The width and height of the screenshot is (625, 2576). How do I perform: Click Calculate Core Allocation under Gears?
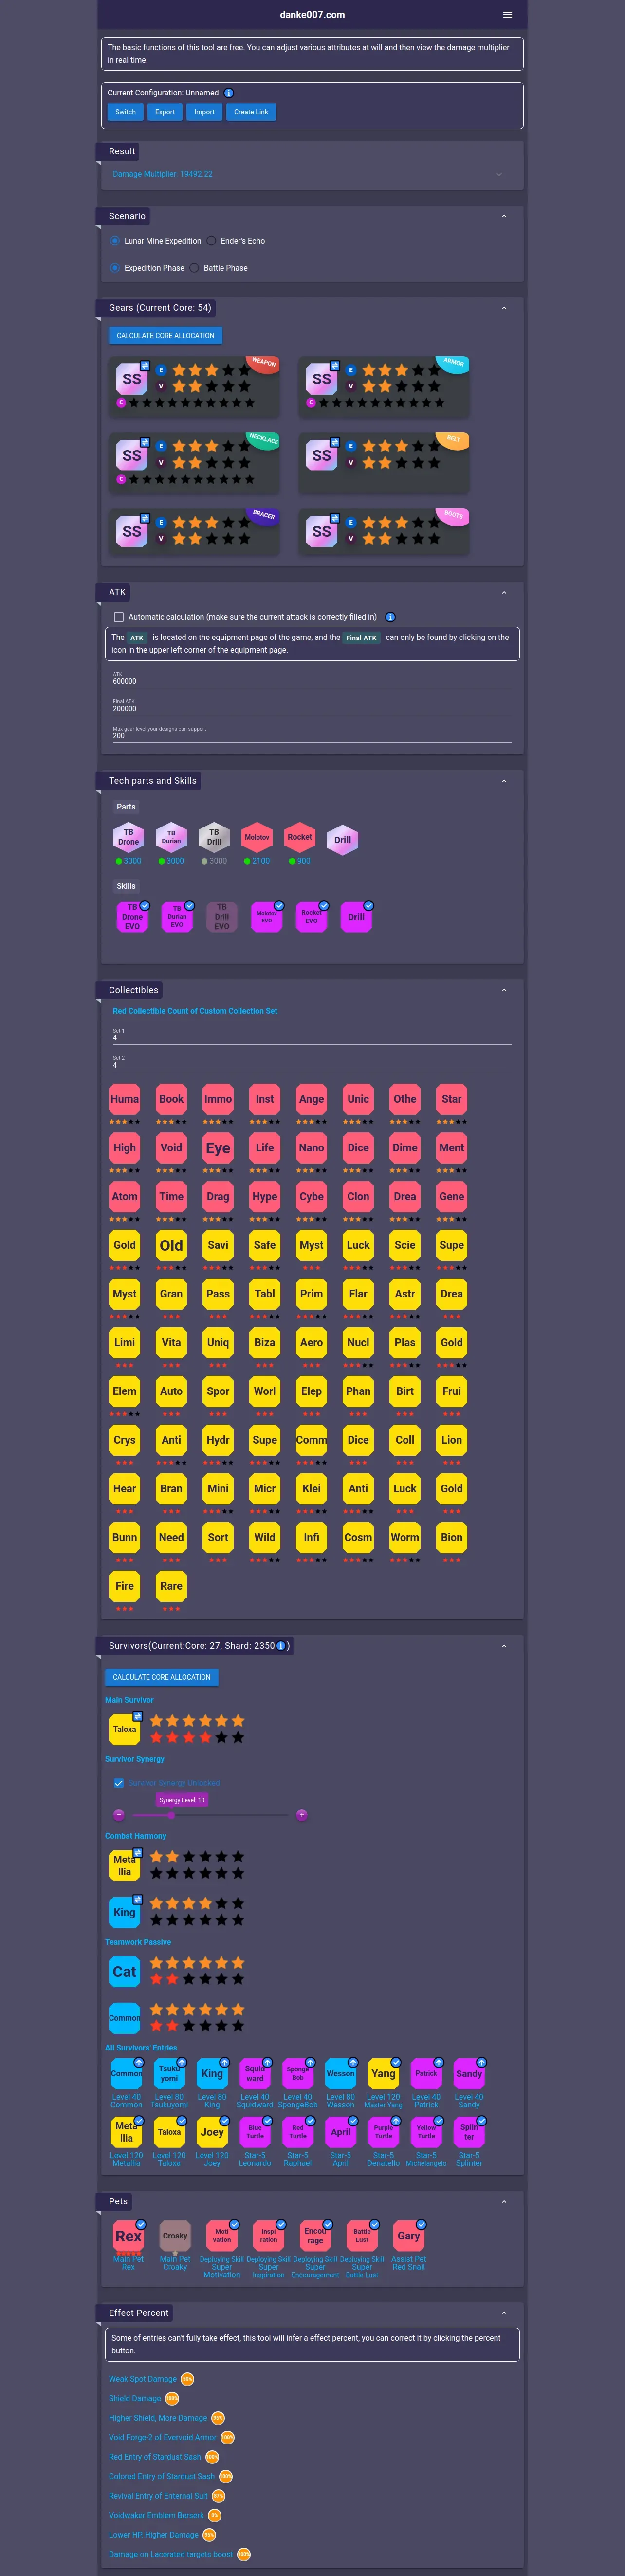point(165,335)
